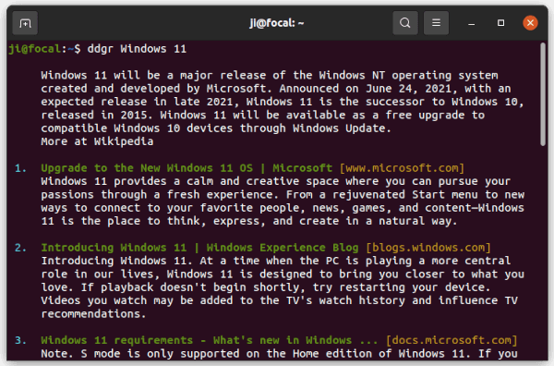Click result number '2.'
Image resolution: width=554 pixels, height=366 pixels.
(x=21, y=248)
